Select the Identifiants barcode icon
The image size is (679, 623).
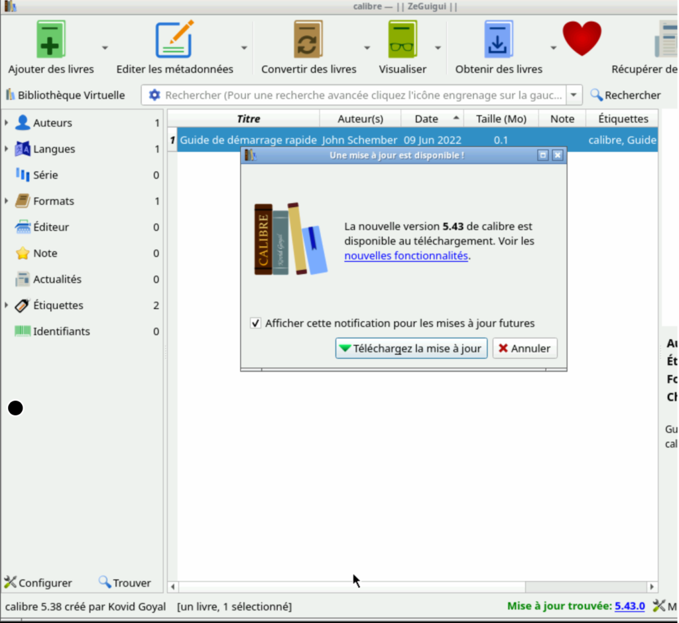click(x=23, y=331)
